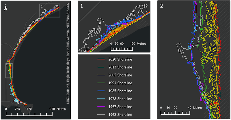Click the '2020 Shoreline' legend label
Image resolution: width=231 pixels, height=120 pixels.
(120, 59)
